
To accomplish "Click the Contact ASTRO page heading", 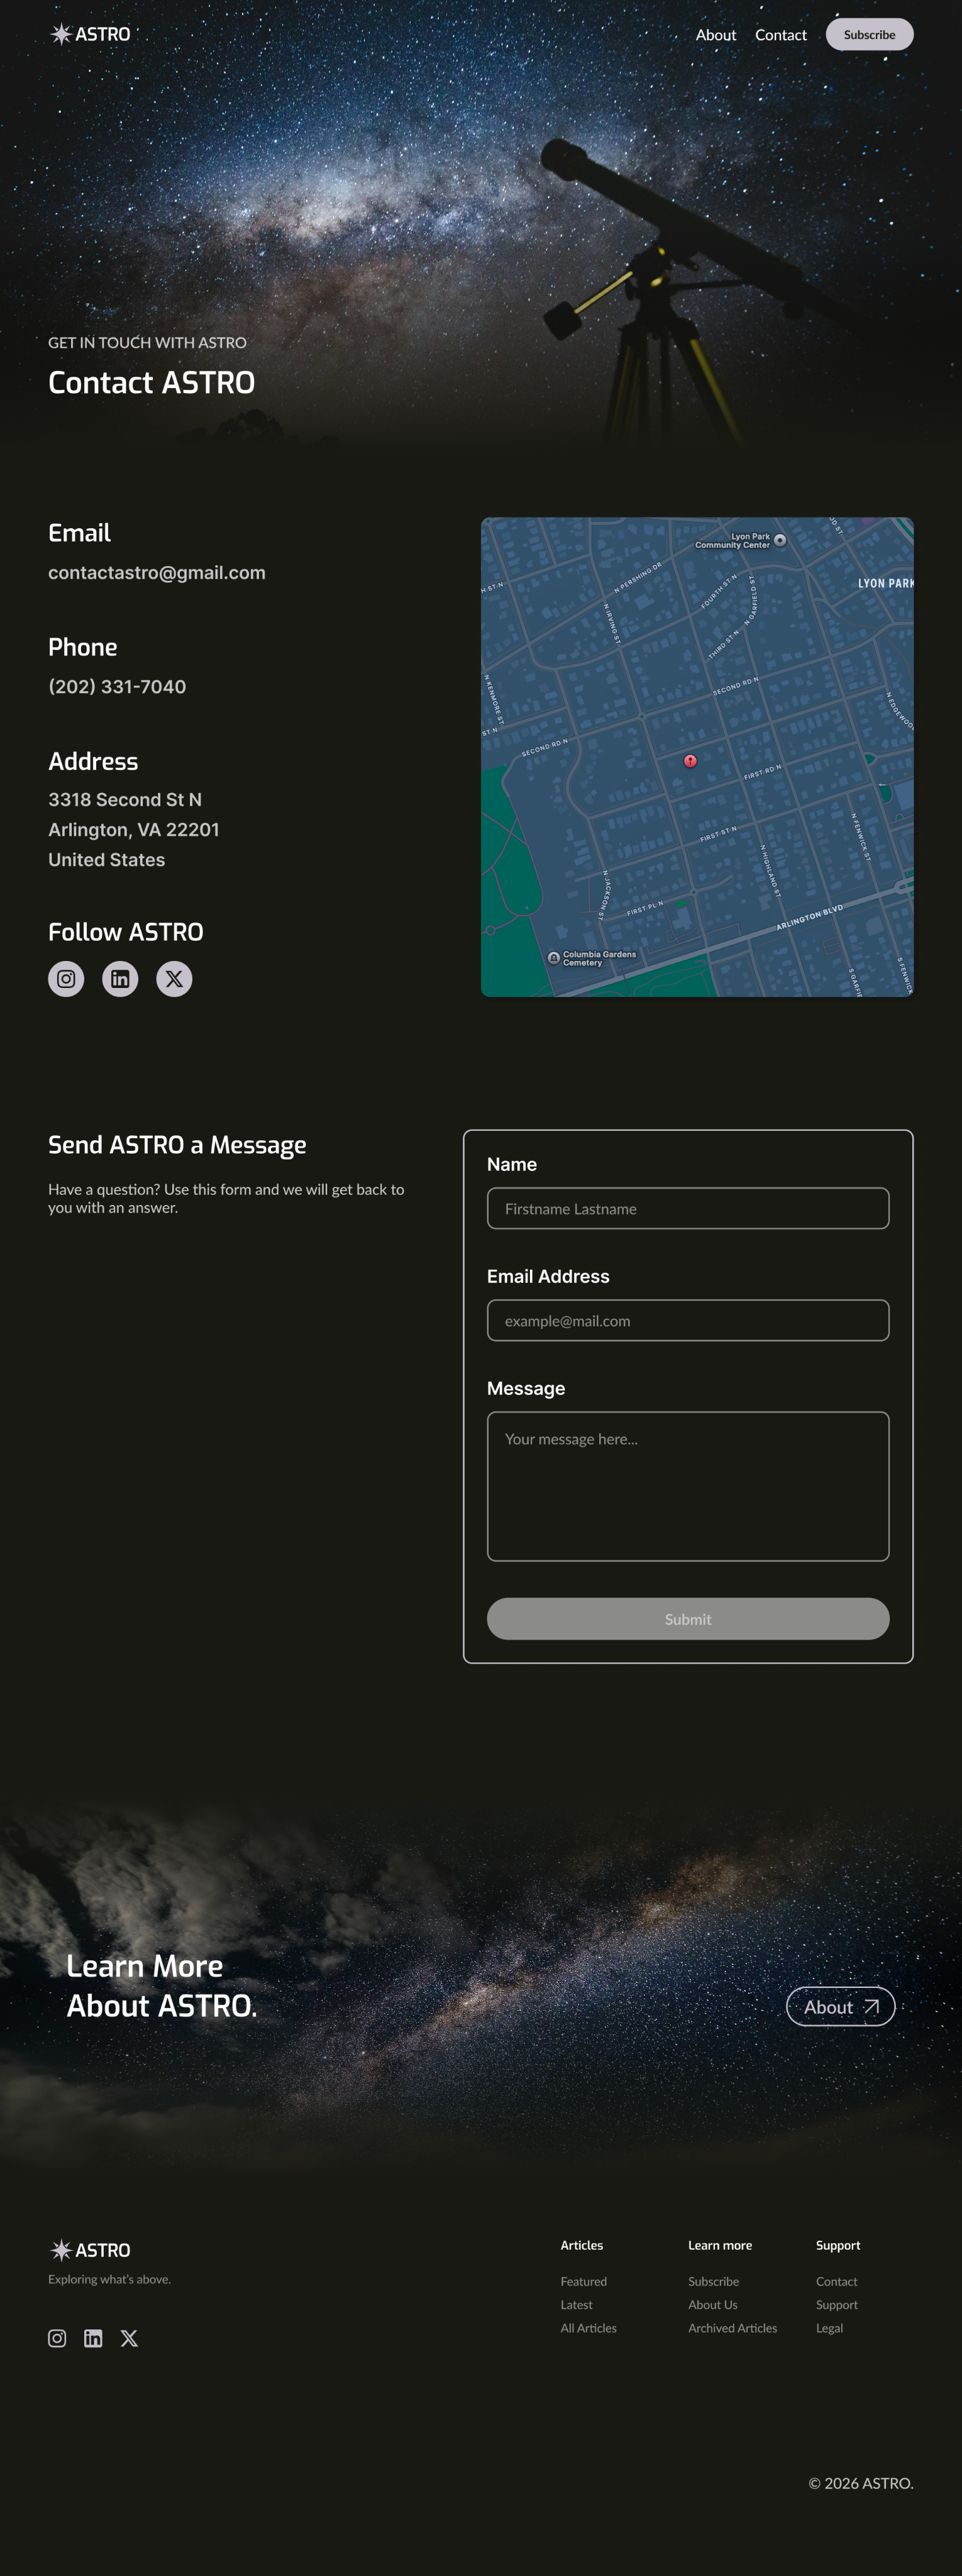I will [152, 383].
